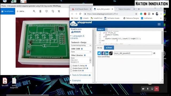
Task: Toggle camera in the call control bar
Action: [x=143, y=89]
